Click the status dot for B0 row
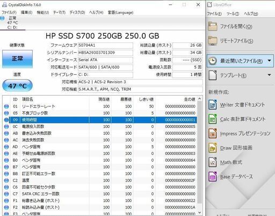Viewport: 275px width, 216px height. point(6,160)
